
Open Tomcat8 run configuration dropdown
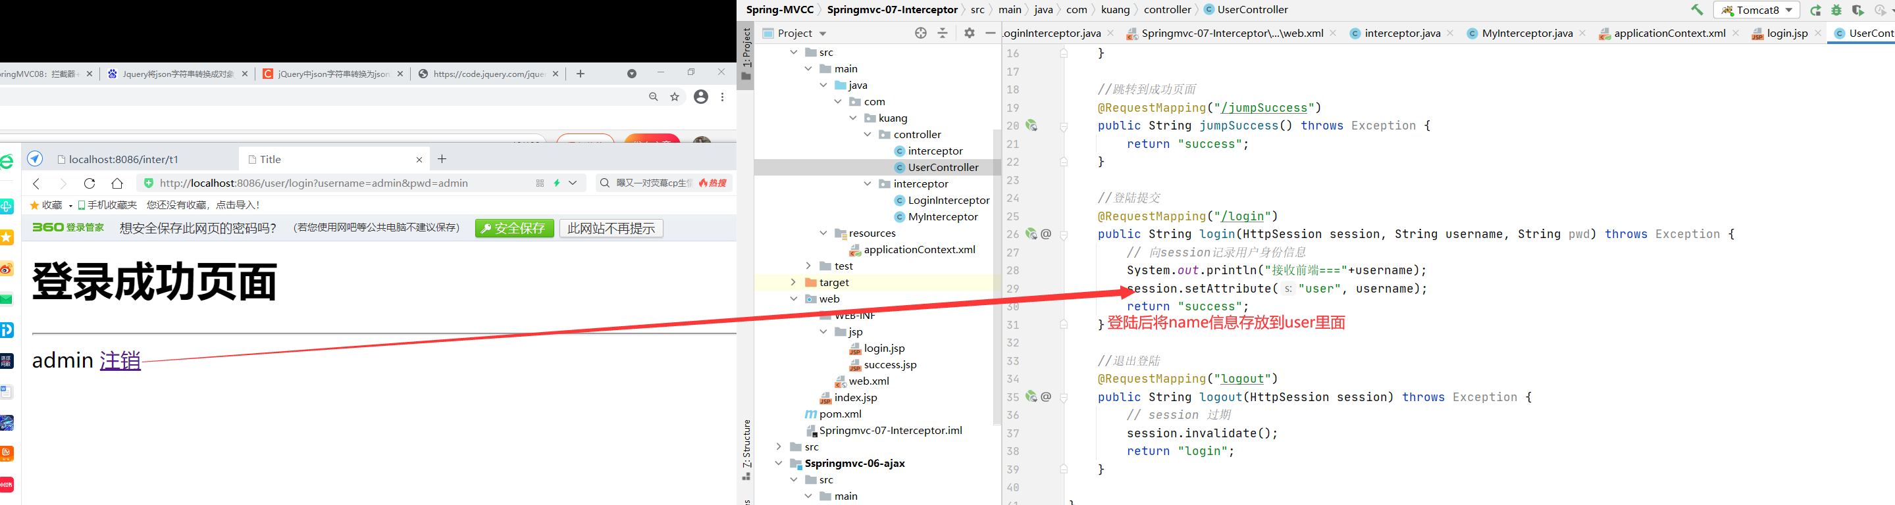[x=1788, y=11]
